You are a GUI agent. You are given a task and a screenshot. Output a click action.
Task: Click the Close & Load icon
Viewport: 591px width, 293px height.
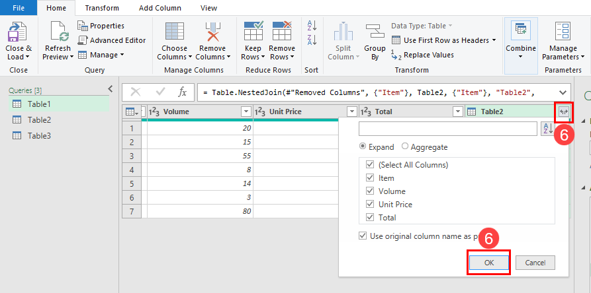coord(17,32)
